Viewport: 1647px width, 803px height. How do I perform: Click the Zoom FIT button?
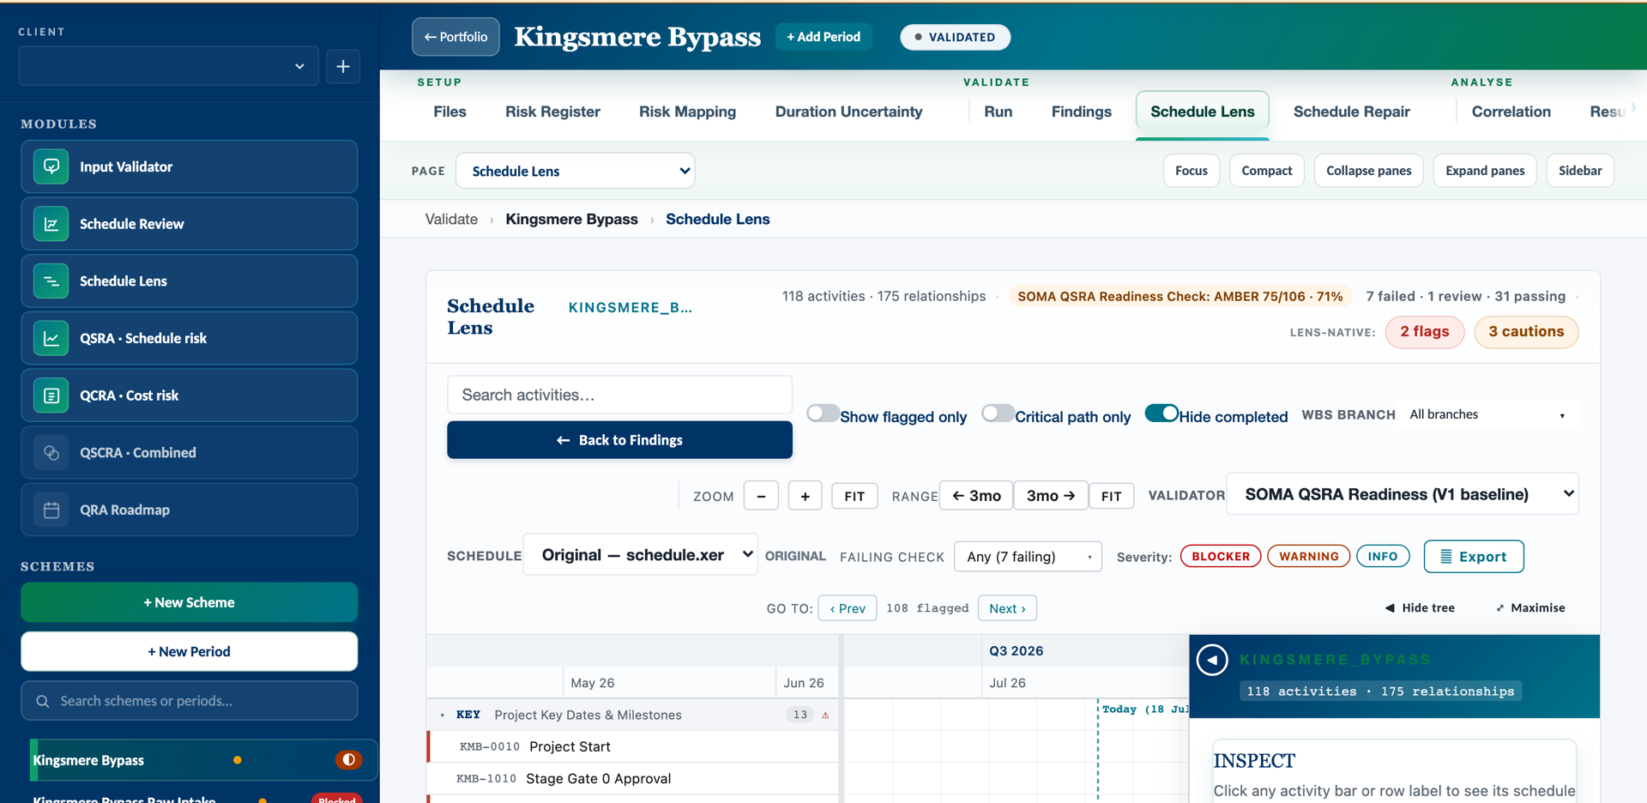(x=854, y=496)
